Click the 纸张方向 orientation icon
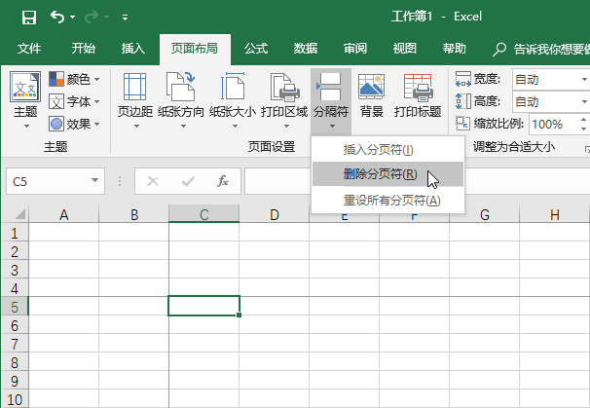This screenshot has width=590, height=408. click(181, 87)
